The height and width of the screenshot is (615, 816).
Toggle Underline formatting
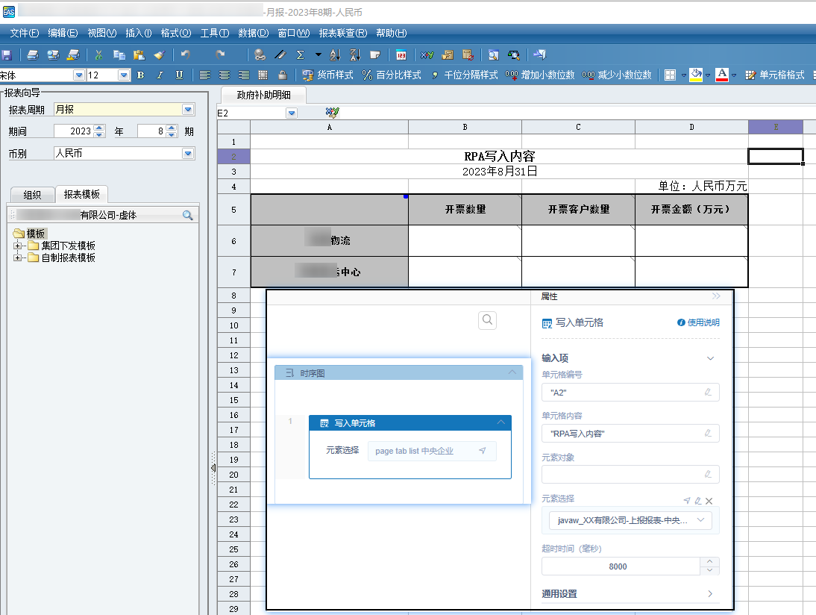point(179,75)
